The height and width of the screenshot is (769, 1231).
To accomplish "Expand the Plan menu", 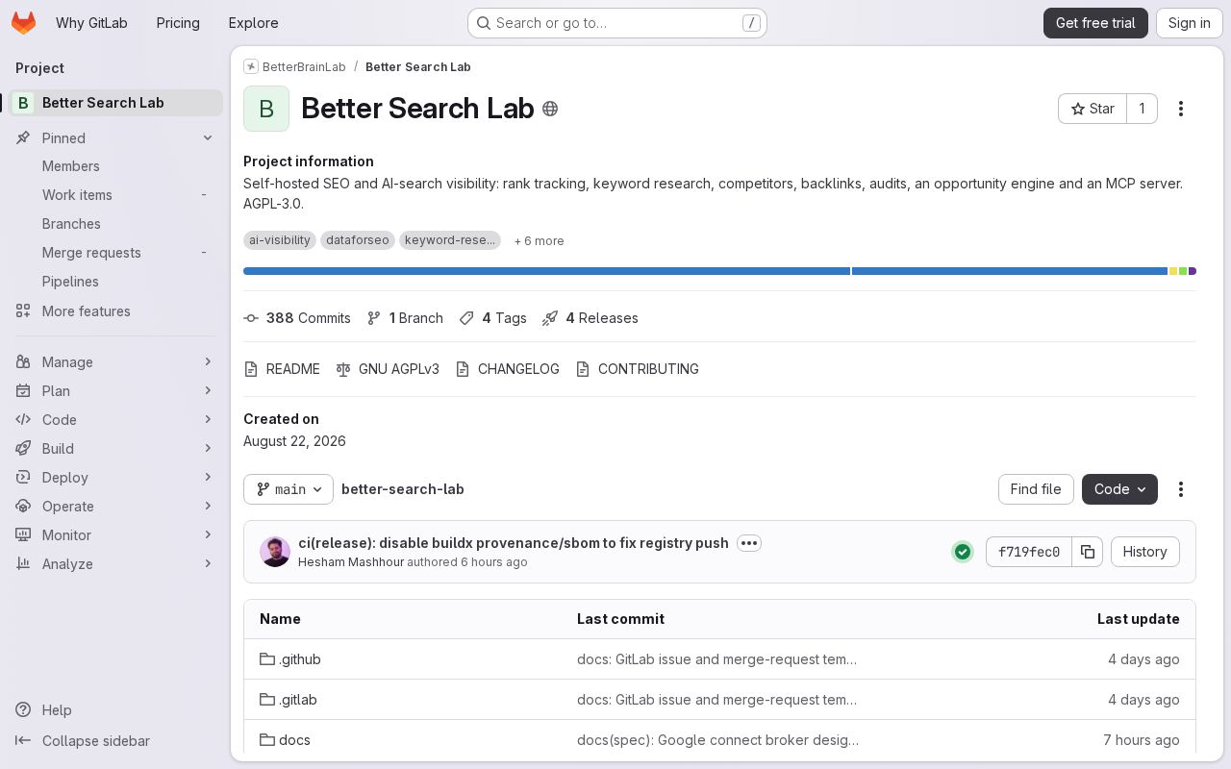I will pos(115,391).
